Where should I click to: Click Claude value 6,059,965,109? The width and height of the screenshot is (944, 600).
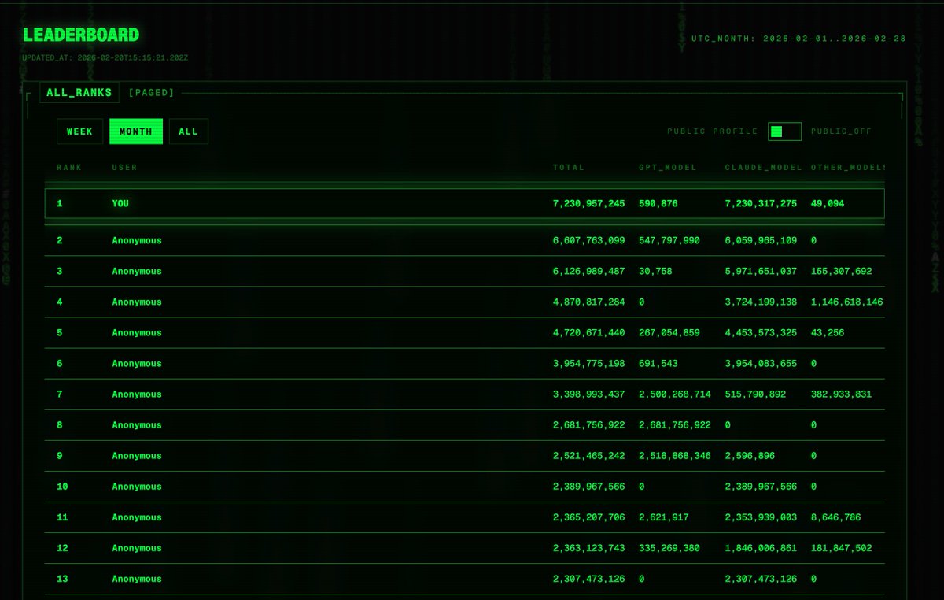pyautogui.click(x=761, y=240)
